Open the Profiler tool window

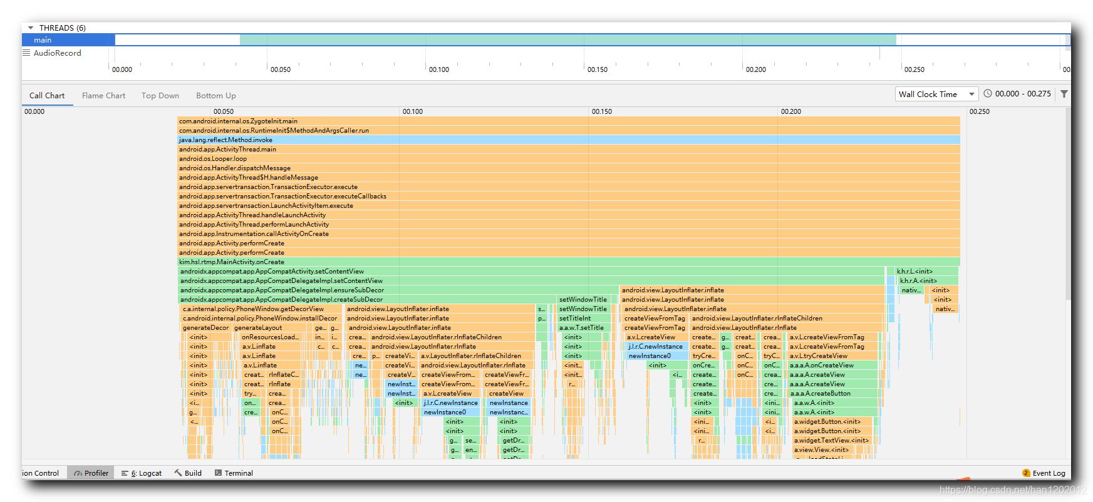91,473
